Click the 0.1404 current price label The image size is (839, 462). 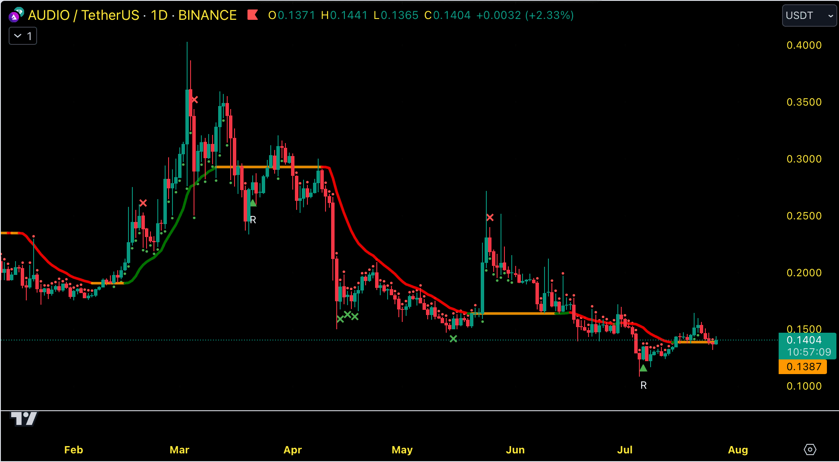pyautogui.click(x=804, y=340)
